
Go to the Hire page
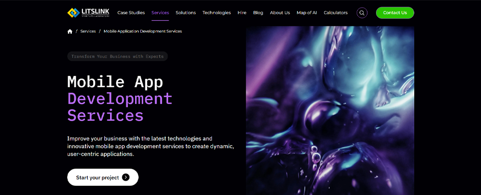click(242, 13)
